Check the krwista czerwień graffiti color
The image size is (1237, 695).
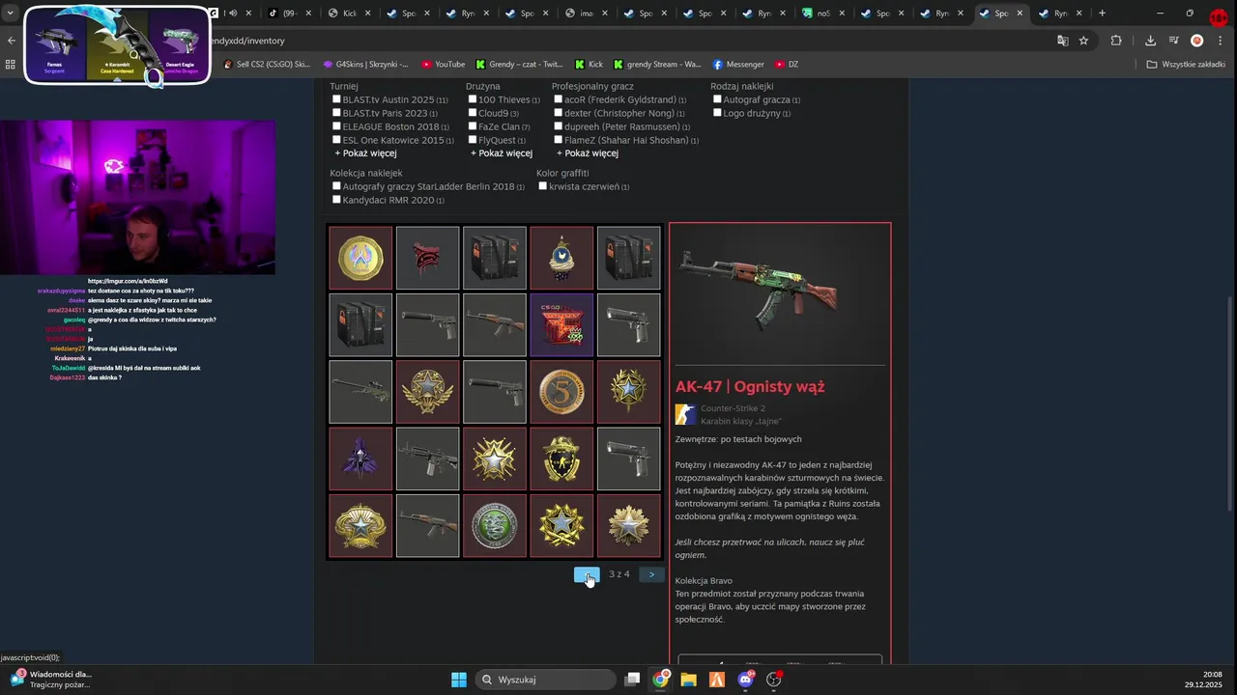click(543, 186)
